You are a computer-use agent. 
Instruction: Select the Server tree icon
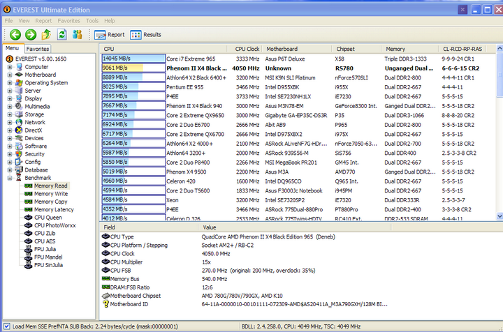[20, 91]
